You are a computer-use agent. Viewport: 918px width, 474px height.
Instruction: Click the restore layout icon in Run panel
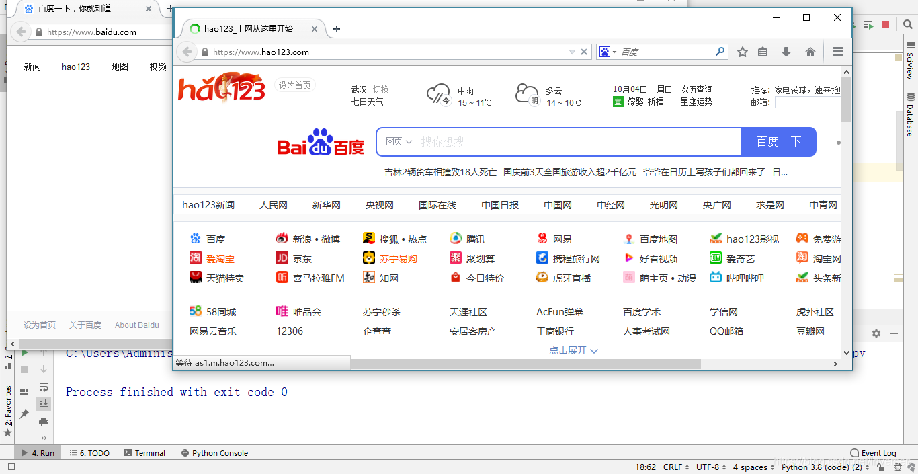tap(24, 392)
